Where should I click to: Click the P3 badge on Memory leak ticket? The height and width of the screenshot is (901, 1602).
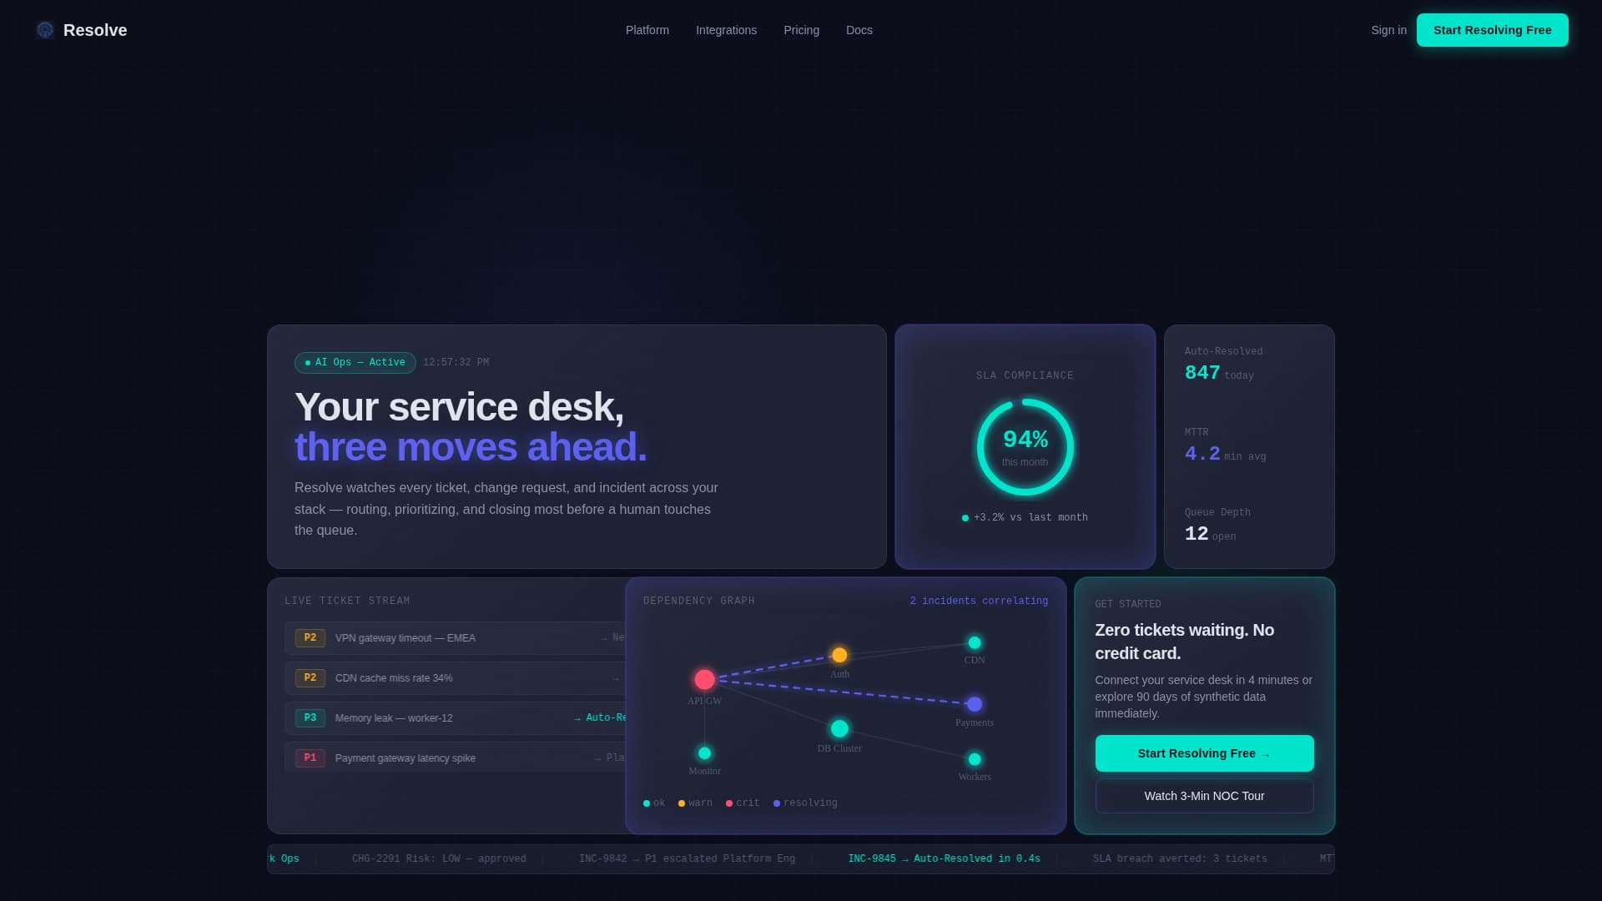click(310, 718)
